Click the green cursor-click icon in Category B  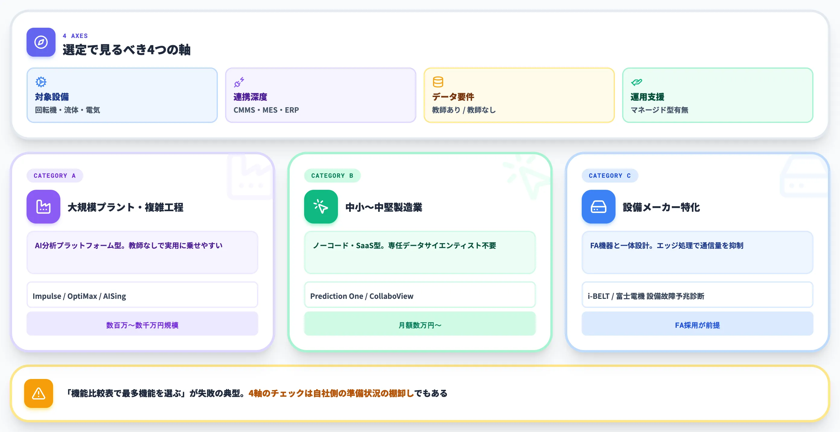321,207
